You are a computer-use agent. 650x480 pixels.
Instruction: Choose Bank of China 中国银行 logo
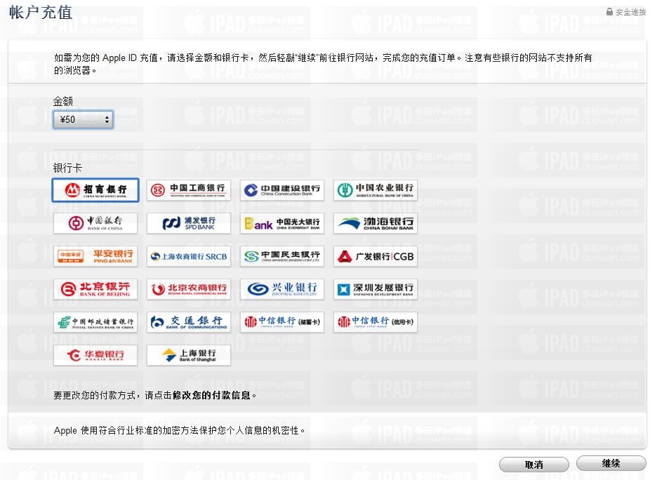pos(95,223)
